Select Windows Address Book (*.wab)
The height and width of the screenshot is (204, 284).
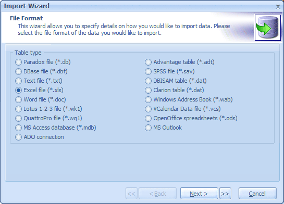click(x=189, y=99)
